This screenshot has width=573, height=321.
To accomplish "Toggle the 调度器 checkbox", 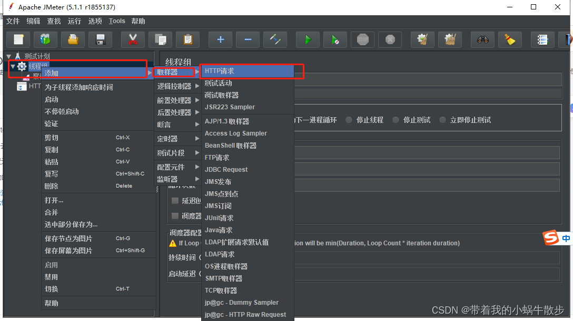I will click(x=175, y=216).
